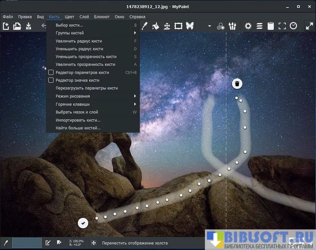Screen dimensions: 316x250
Task: Expand the Горячие клавиши submenu
Action: click(93, 104)
